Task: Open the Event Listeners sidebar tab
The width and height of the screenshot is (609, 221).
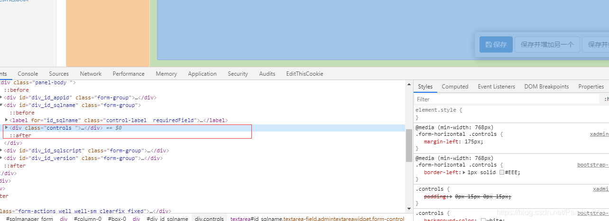Action: click(496, 87)
